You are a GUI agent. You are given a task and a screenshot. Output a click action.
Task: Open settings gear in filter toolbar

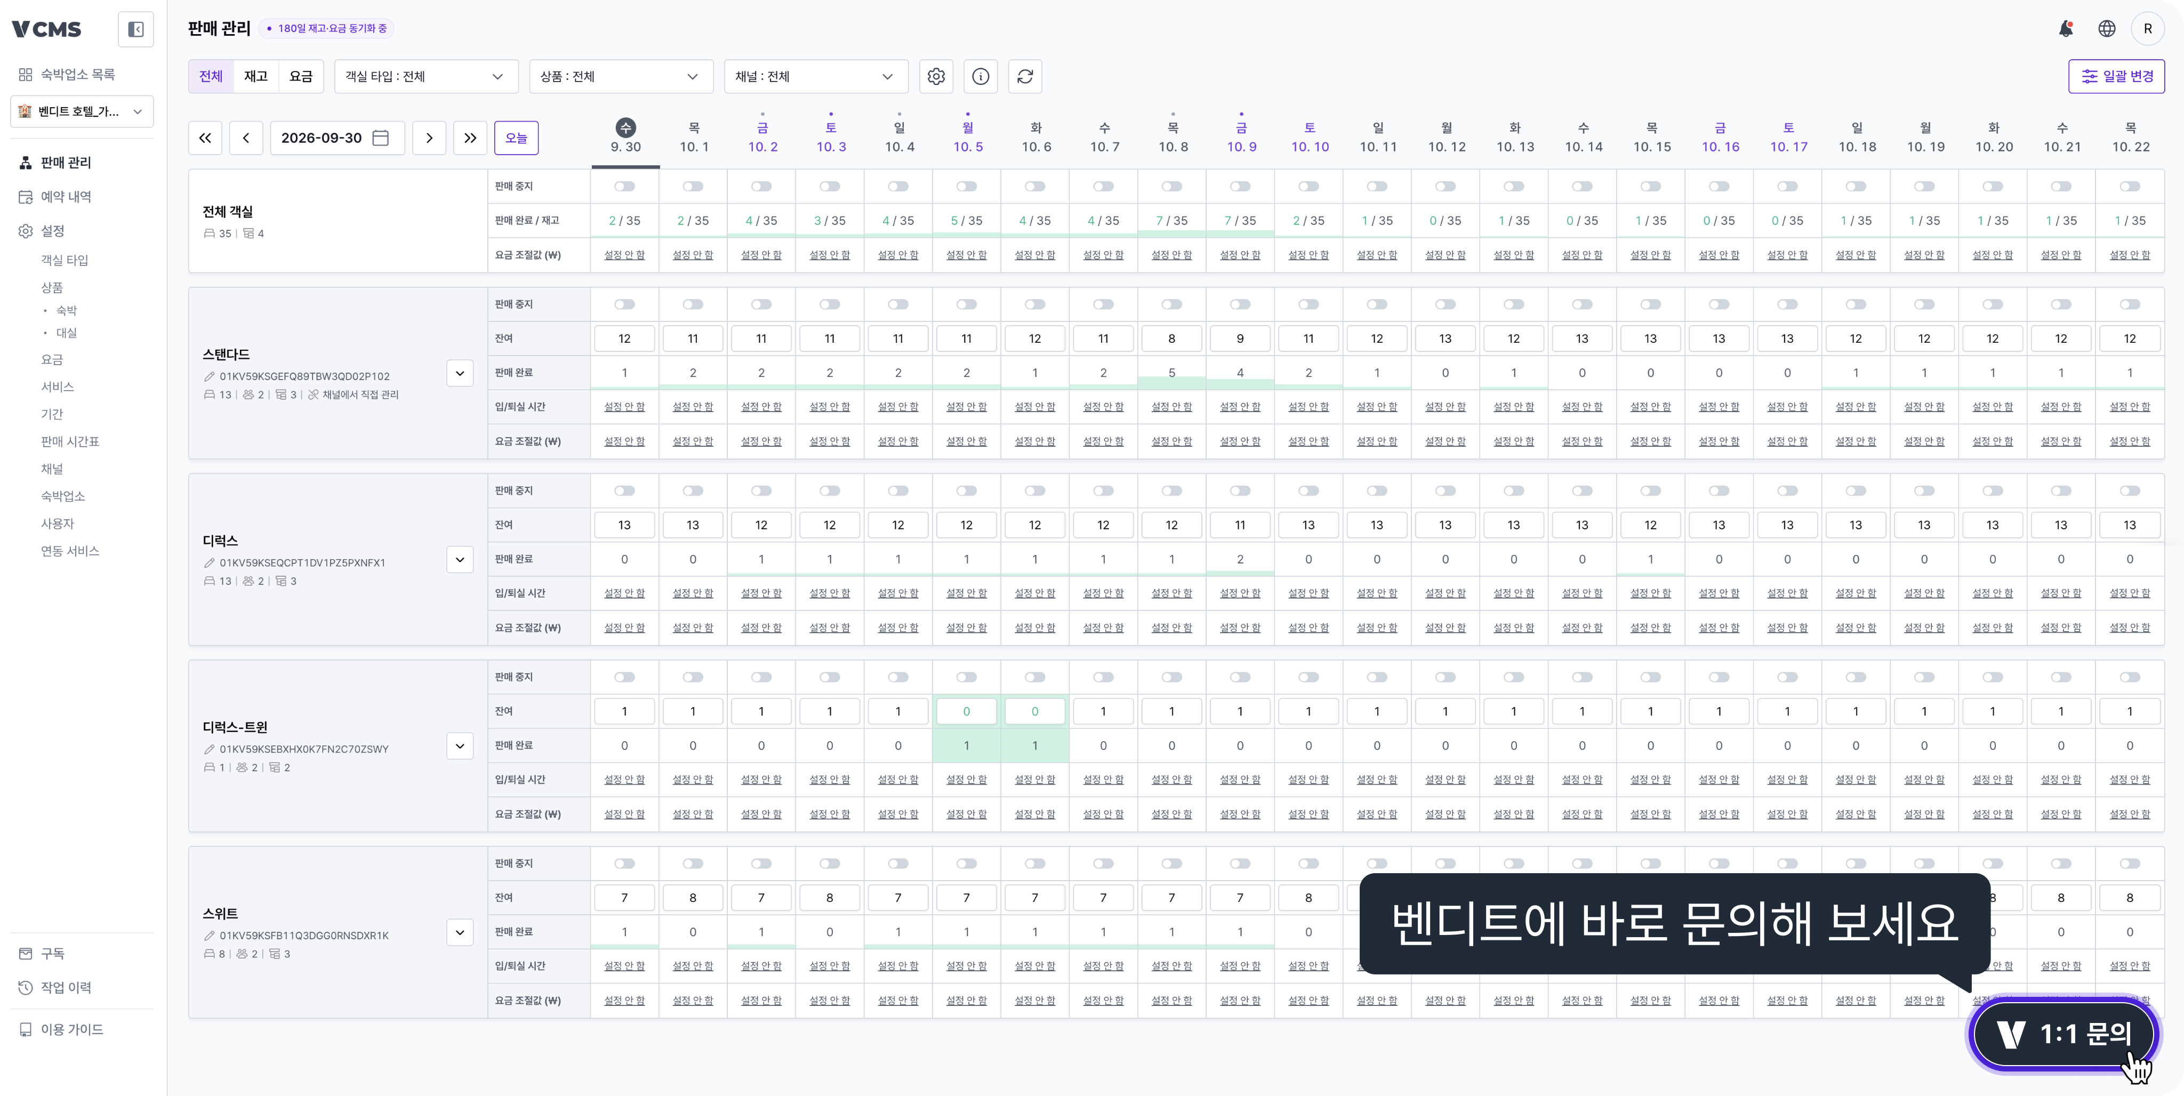936,76
